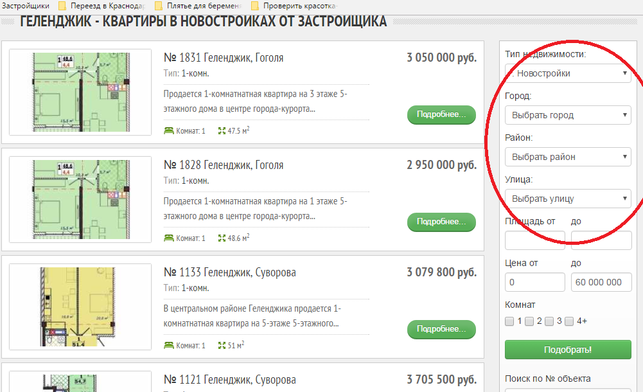The width and height of the screenshot is (643, 392).
Task: Click the price '3 050 000 руб.'
Action: 442,58
